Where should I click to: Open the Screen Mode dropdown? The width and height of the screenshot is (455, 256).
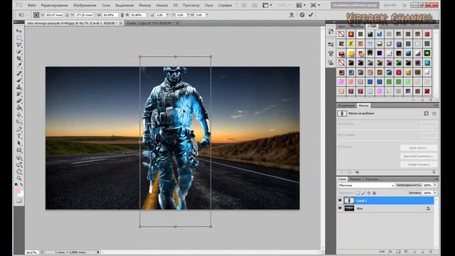tap(314, 5)
